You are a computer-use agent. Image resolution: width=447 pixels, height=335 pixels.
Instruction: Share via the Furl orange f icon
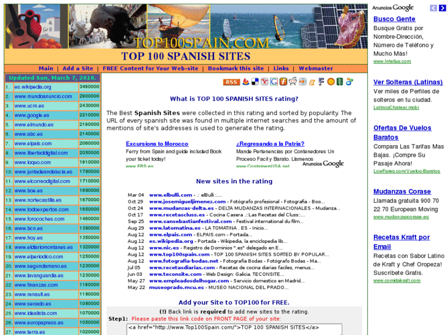[x=283, y=82]
